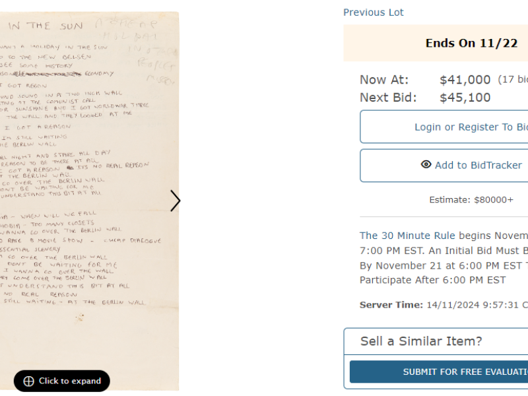This screenshot has width=528, height=396.
Task: Click the "IN THE SUN" handwritten title
Action: [x=46, y=26]
